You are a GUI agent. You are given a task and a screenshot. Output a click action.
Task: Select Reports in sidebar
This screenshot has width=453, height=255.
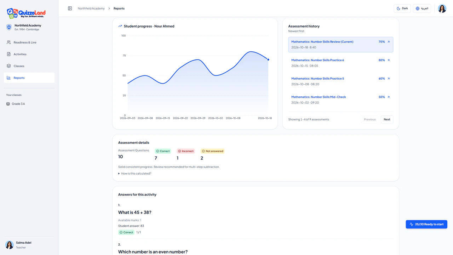[29, 78]
